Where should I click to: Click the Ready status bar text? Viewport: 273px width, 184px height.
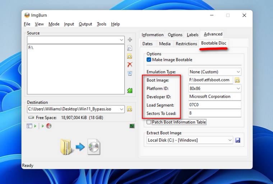click(x=28, y=165)
